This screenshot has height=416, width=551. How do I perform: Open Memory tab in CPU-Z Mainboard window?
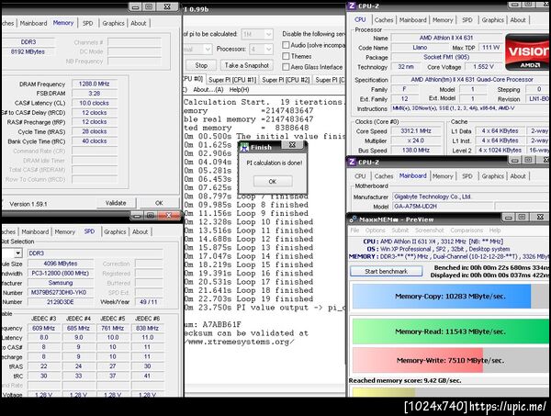(x=443, y=176)
